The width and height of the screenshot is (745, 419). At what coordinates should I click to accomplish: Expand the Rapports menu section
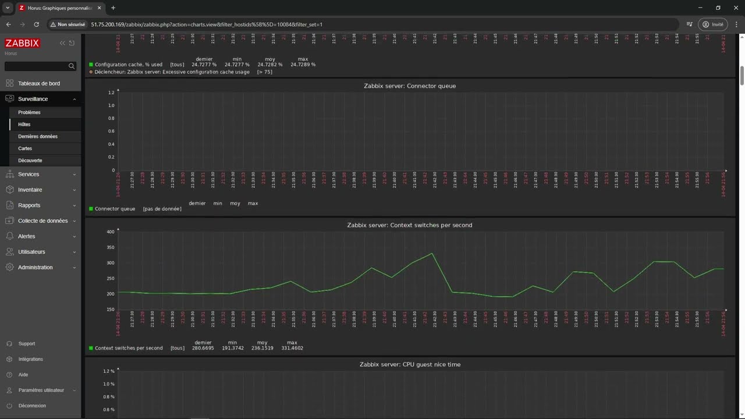74,205
